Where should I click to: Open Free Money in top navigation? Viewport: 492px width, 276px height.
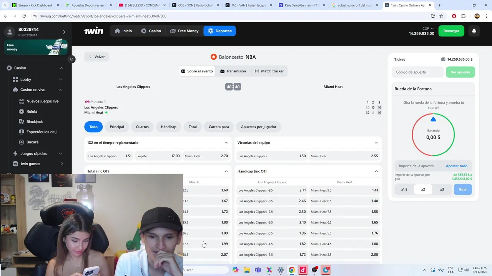(x=184, y=31)
